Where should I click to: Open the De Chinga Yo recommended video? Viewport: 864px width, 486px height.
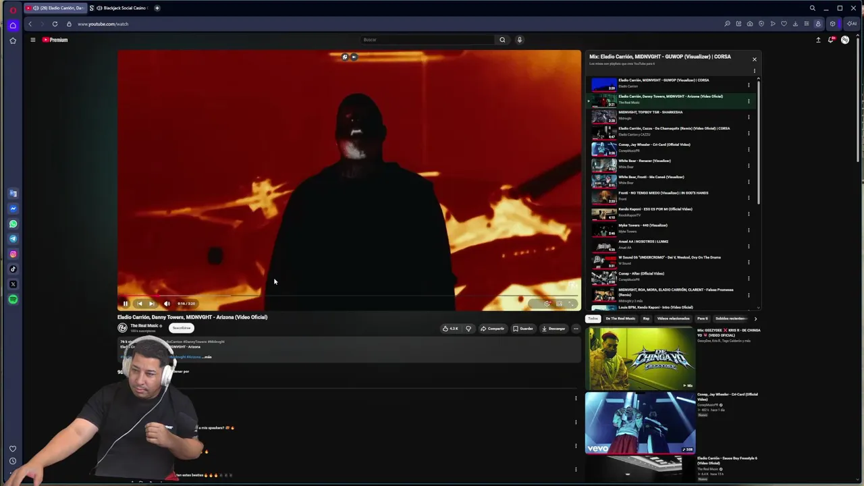point(640,358)
